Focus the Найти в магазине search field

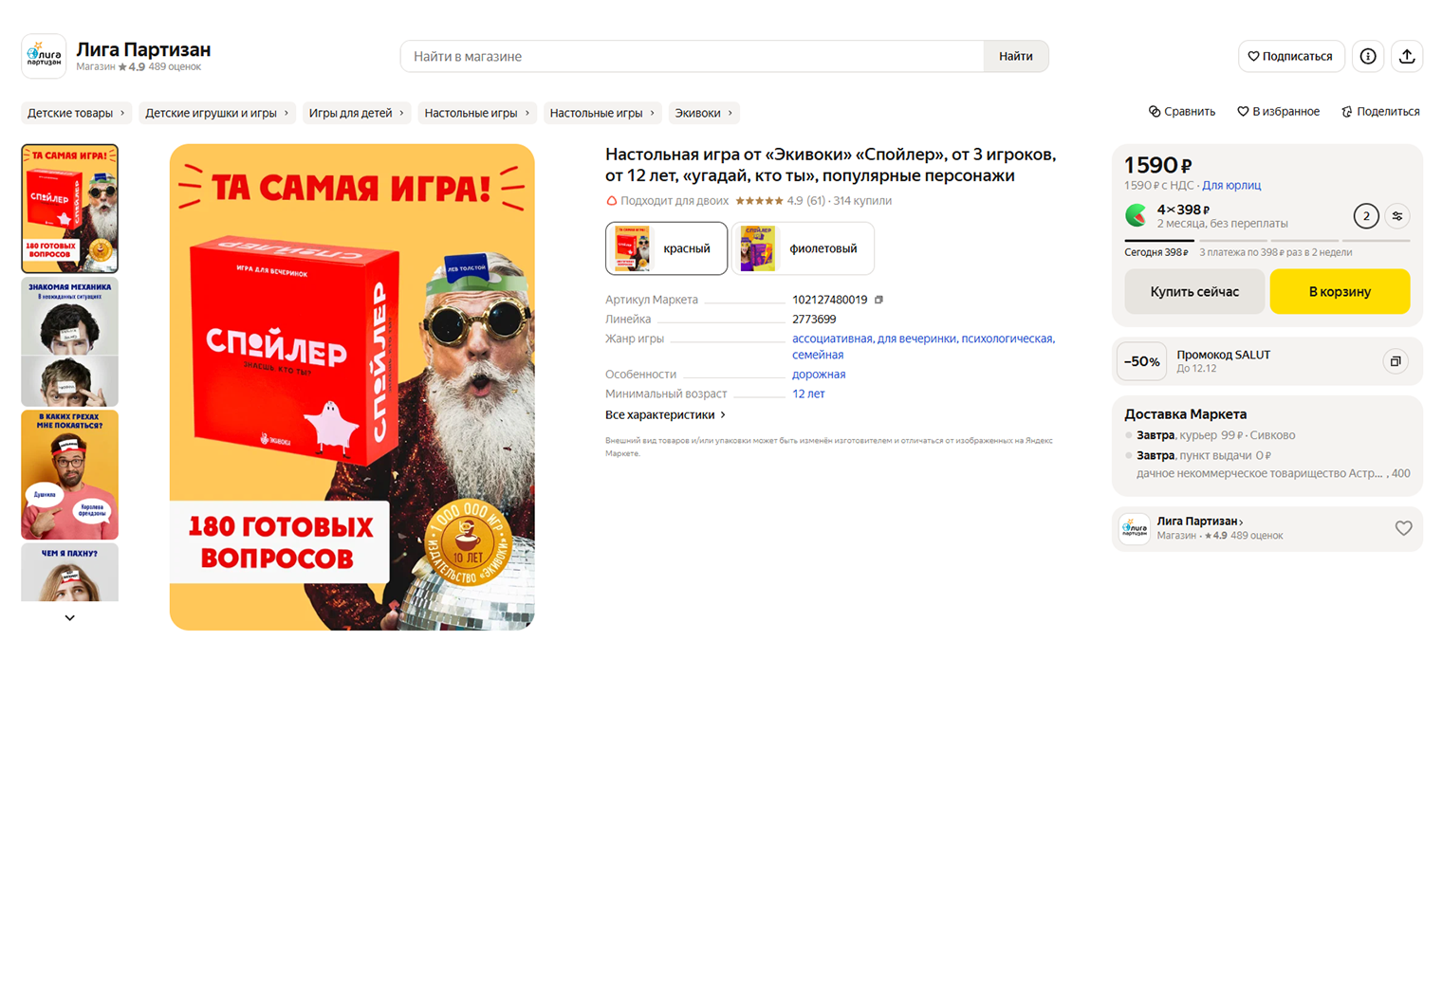click(x=693, y=56)
